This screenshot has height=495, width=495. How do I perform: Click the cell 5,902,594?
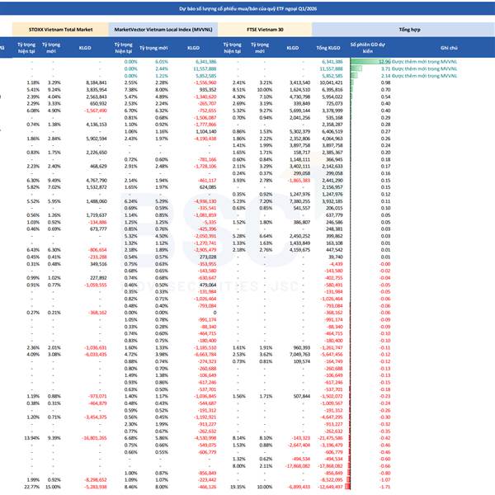[x=97, y=139]
